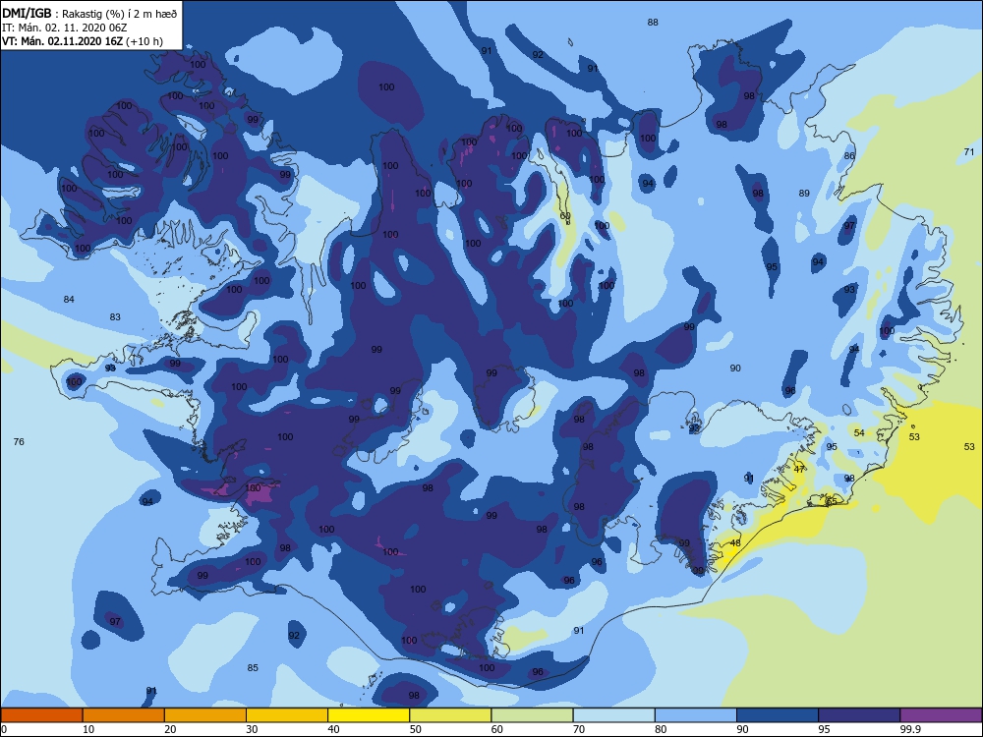The height and width of the screenshot is (737, 983).
Task: Click the humidity value 76 on the map
Action: [x=19, y=442]
